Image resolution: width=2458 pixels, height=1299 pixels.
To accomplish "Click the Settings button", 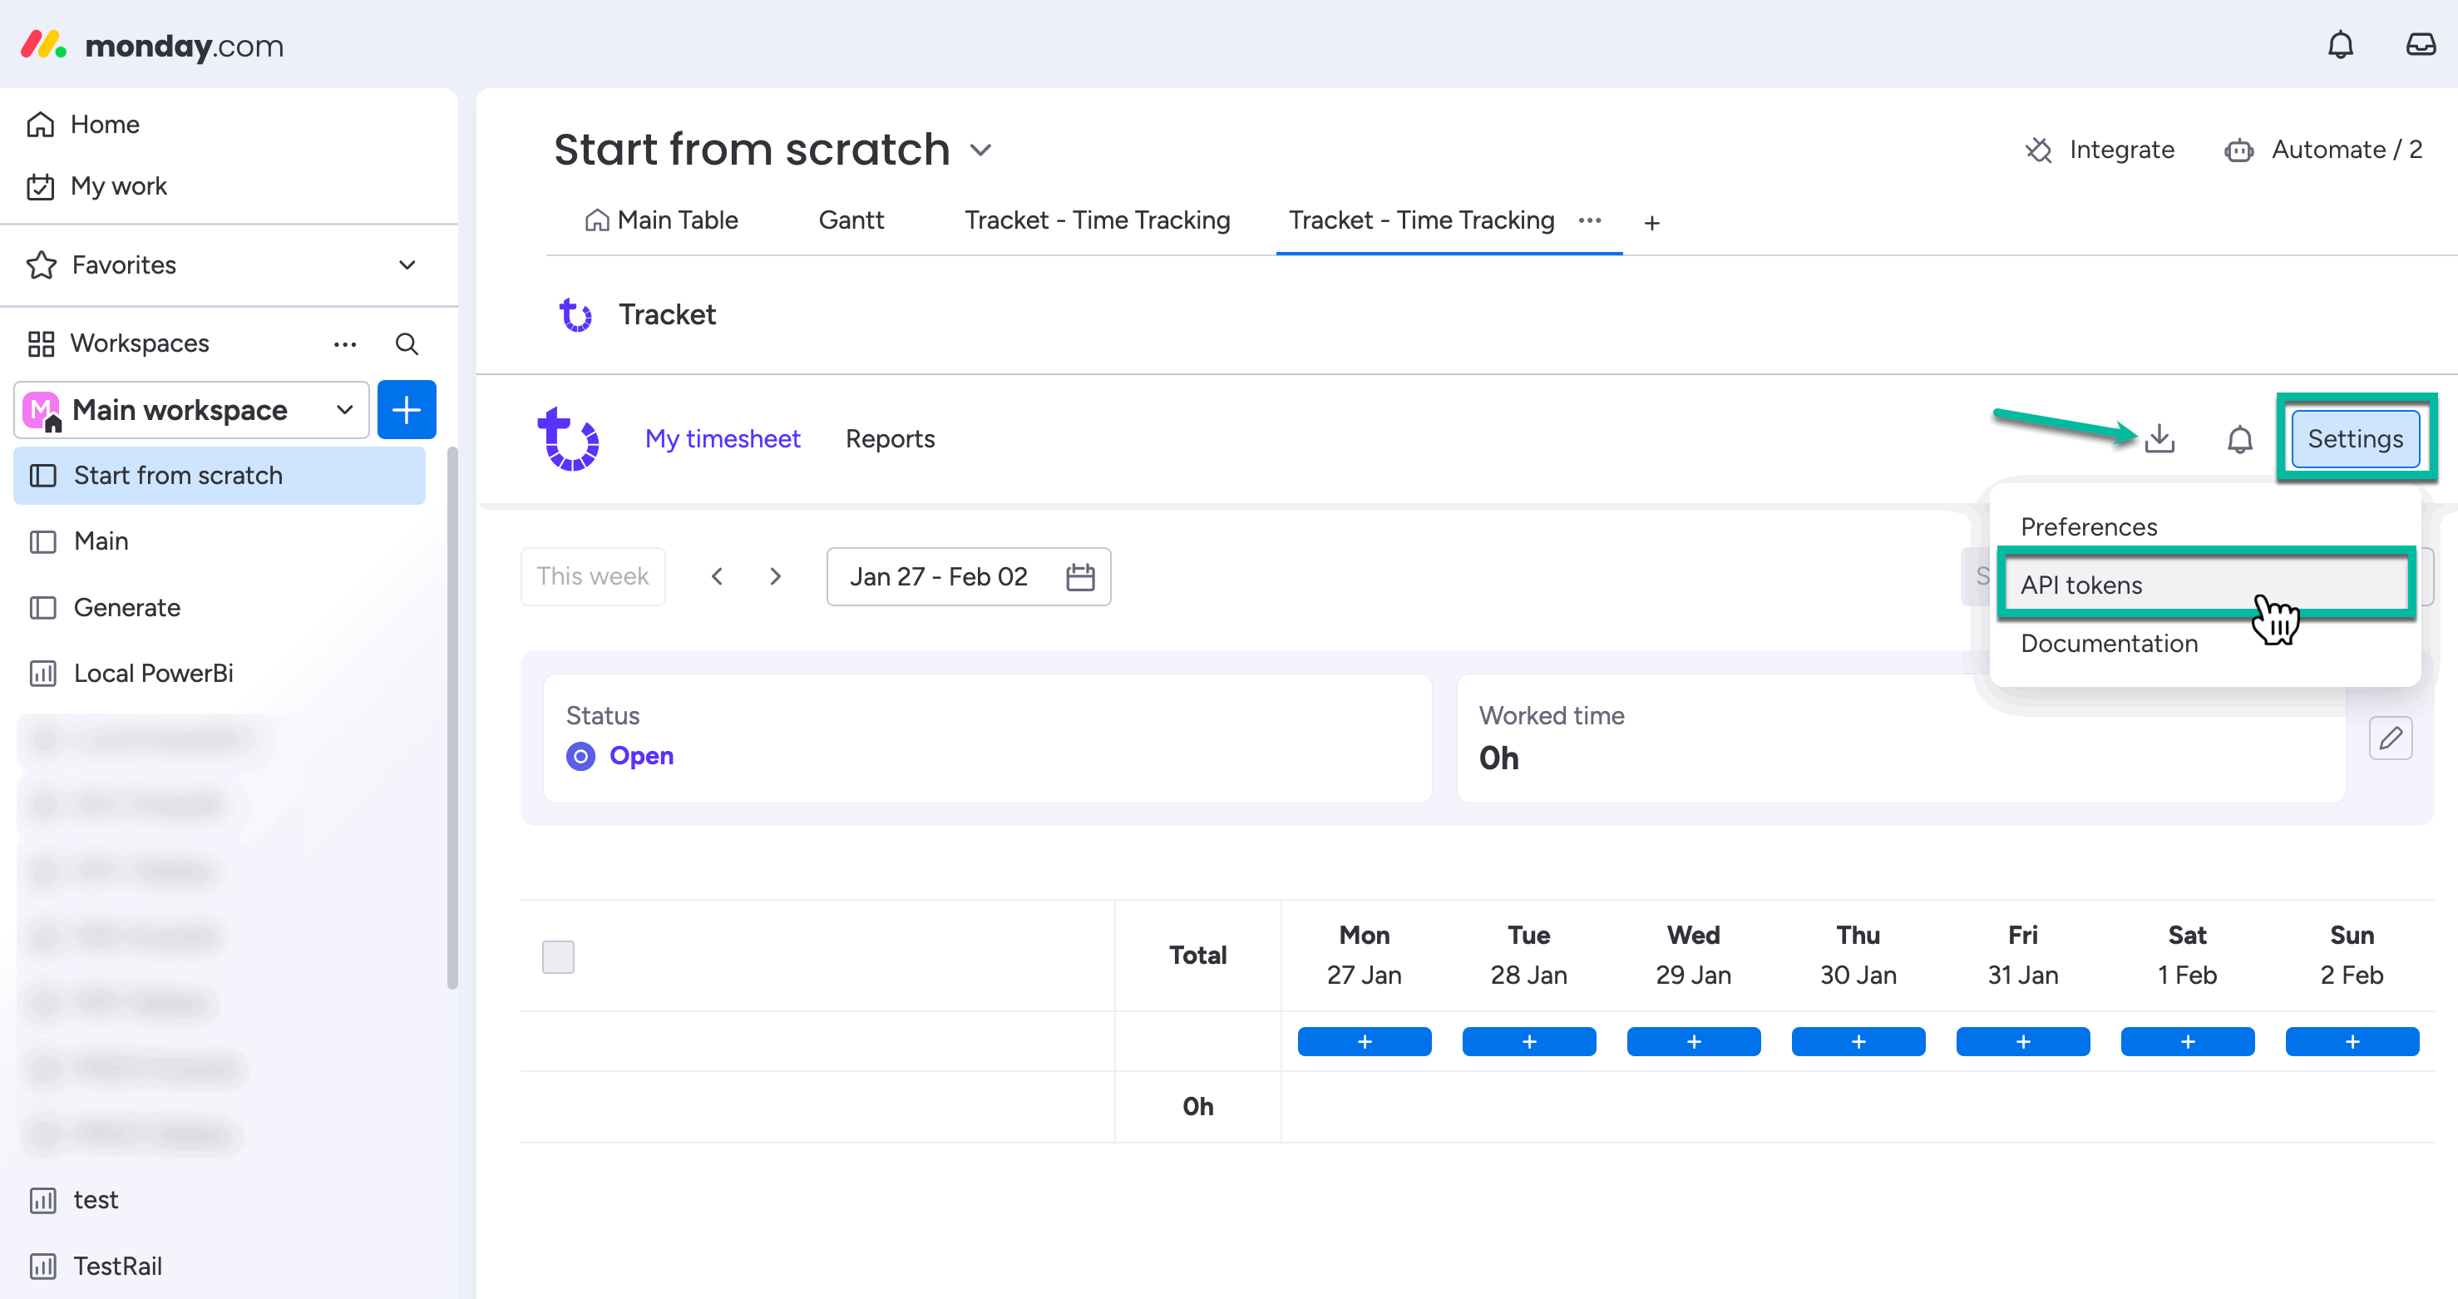I will click(2355, 439).
